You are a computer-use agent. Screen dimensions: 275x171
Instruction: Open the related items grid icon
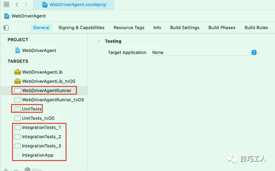(6, 4)
